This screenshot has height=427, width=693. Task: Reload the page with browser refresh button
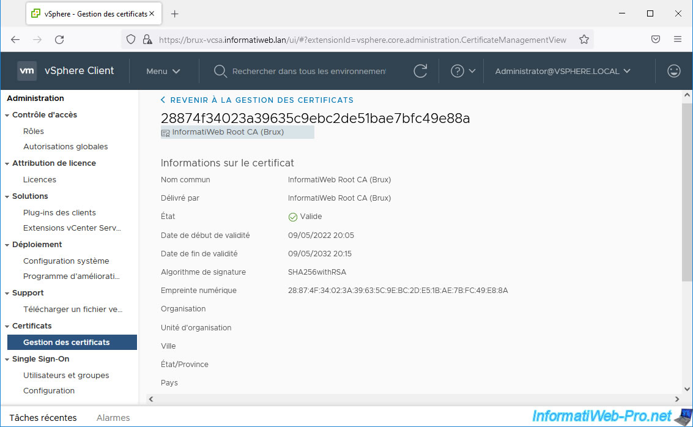(59, 39)
